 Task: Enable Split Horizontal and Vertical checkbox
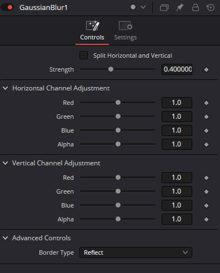pyautogui.click(x=83, y=55)
